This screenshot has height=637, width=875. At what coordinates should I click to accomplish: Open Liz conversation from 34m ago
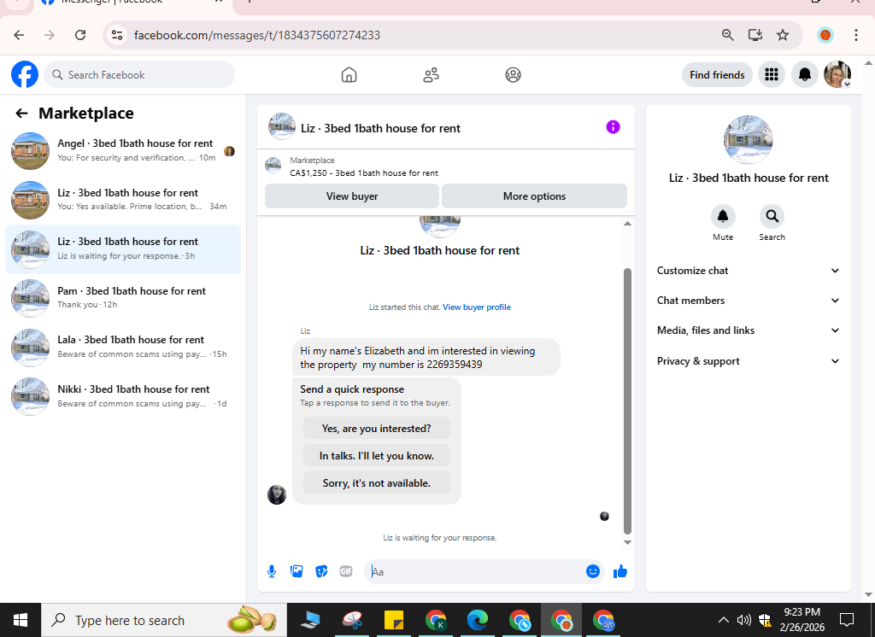pos(123,200)
